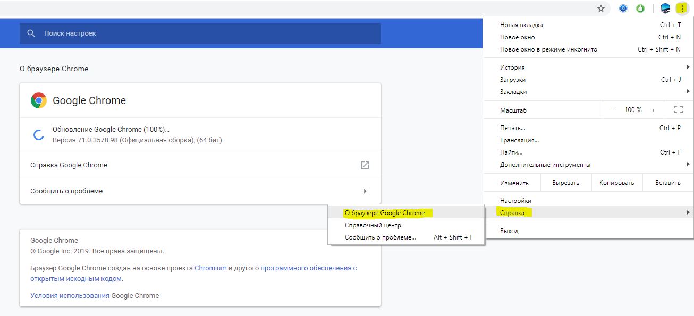This screenshot has width=694, height=316.
Task: Select Новая вкладка menu item
Action: pyautogui.click(x=588, y=25)
